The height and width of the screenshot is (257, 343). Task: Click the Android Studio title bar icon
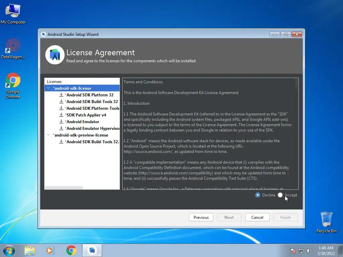tap(44, 34)
